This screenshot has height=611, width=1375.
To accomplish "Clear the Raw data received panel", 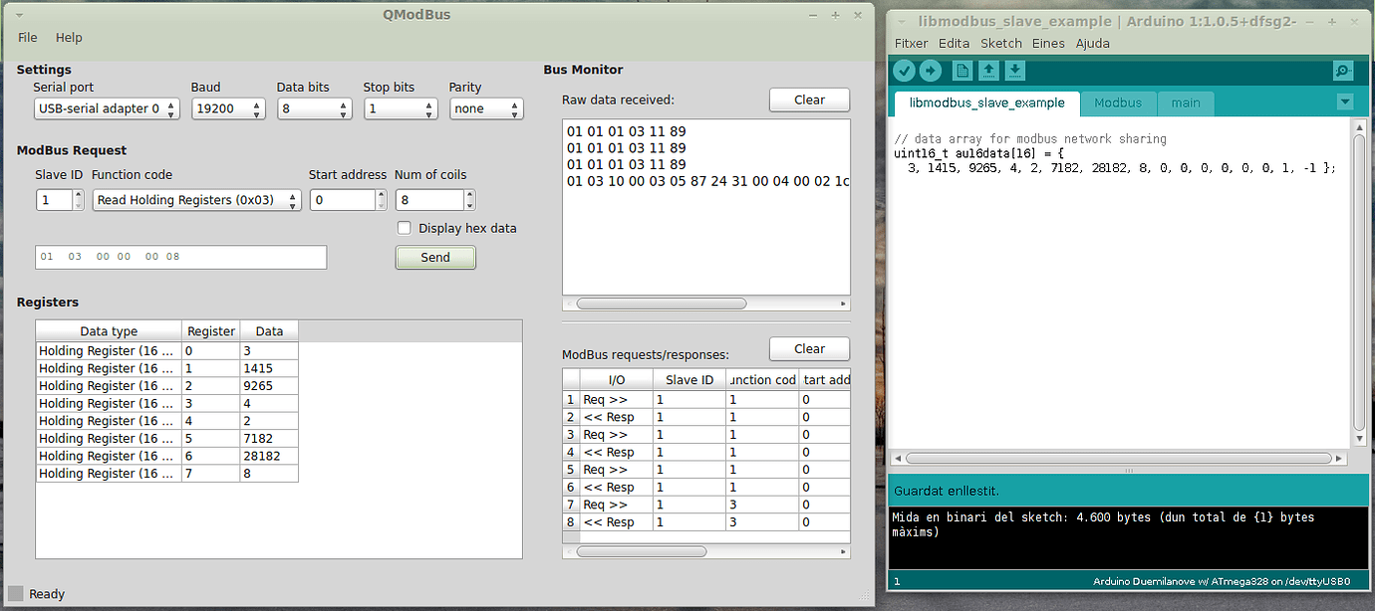I will click(x=809, y=100).
